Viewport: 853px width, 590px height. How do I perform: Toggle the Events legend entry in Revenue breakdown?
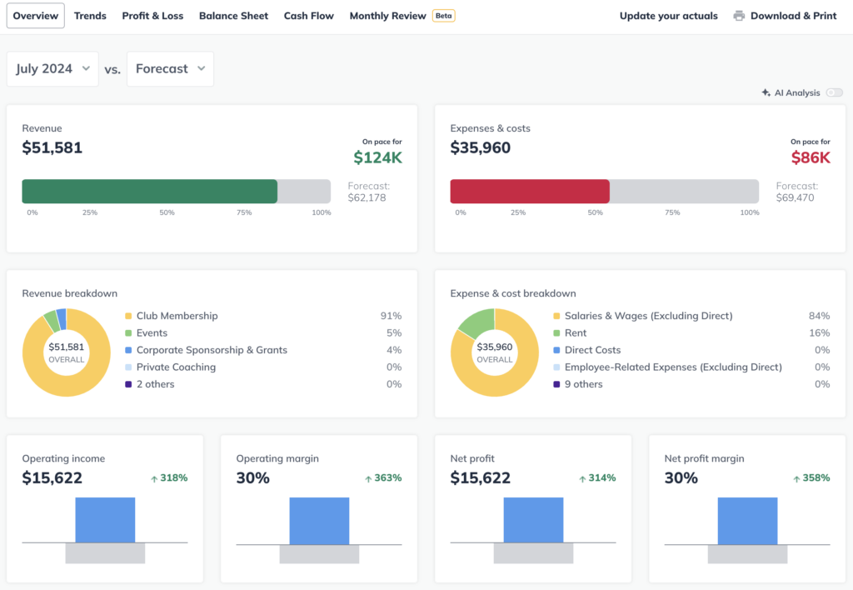(x=150, y=332)
